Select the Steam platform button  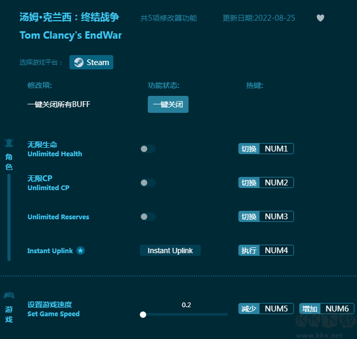click(91, 63)
